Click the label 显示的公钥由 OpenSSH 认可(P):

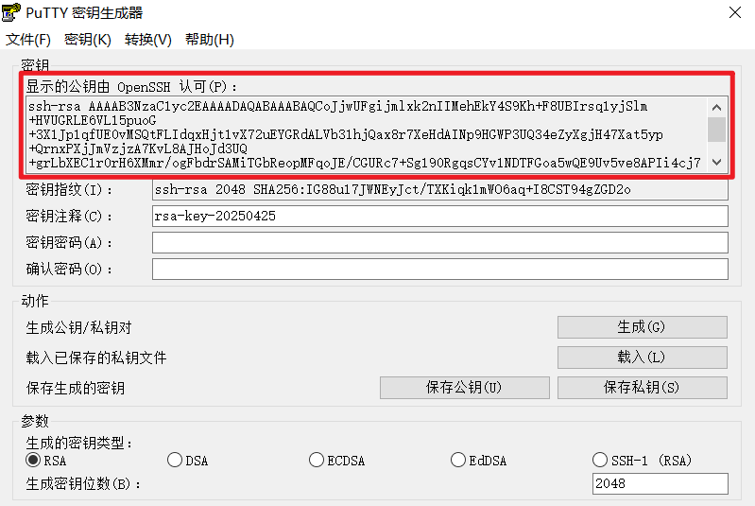tap(131, 87)
